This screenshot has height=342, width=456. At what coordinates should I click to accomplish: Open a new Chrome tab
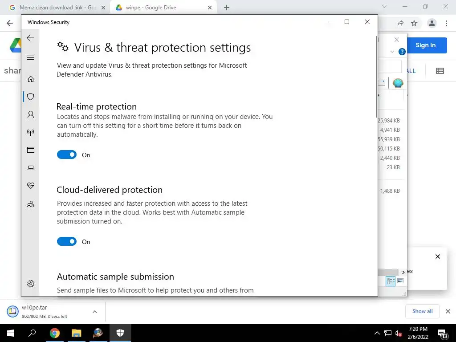(227, 8)
